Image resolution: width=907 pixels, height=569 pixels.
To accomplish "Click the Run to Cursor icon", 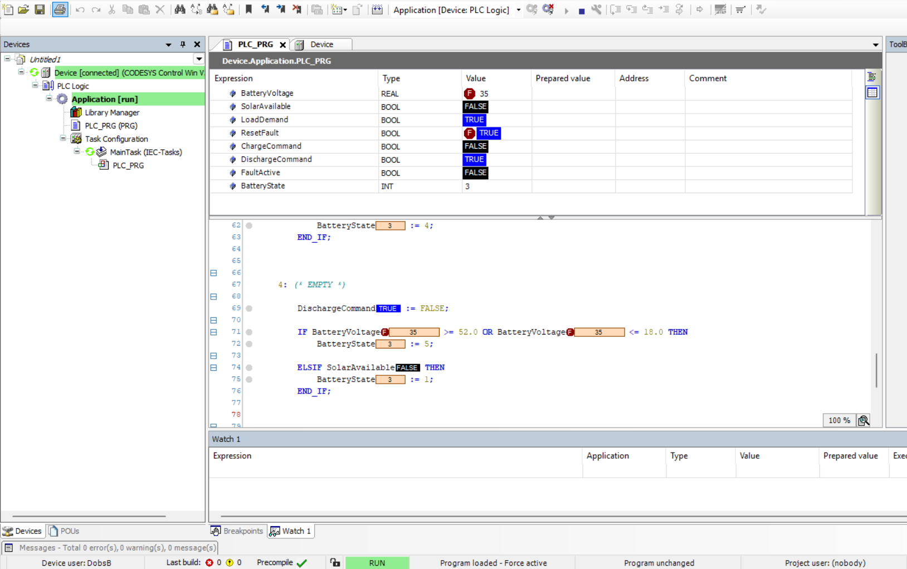I will (x=664, y=9).
